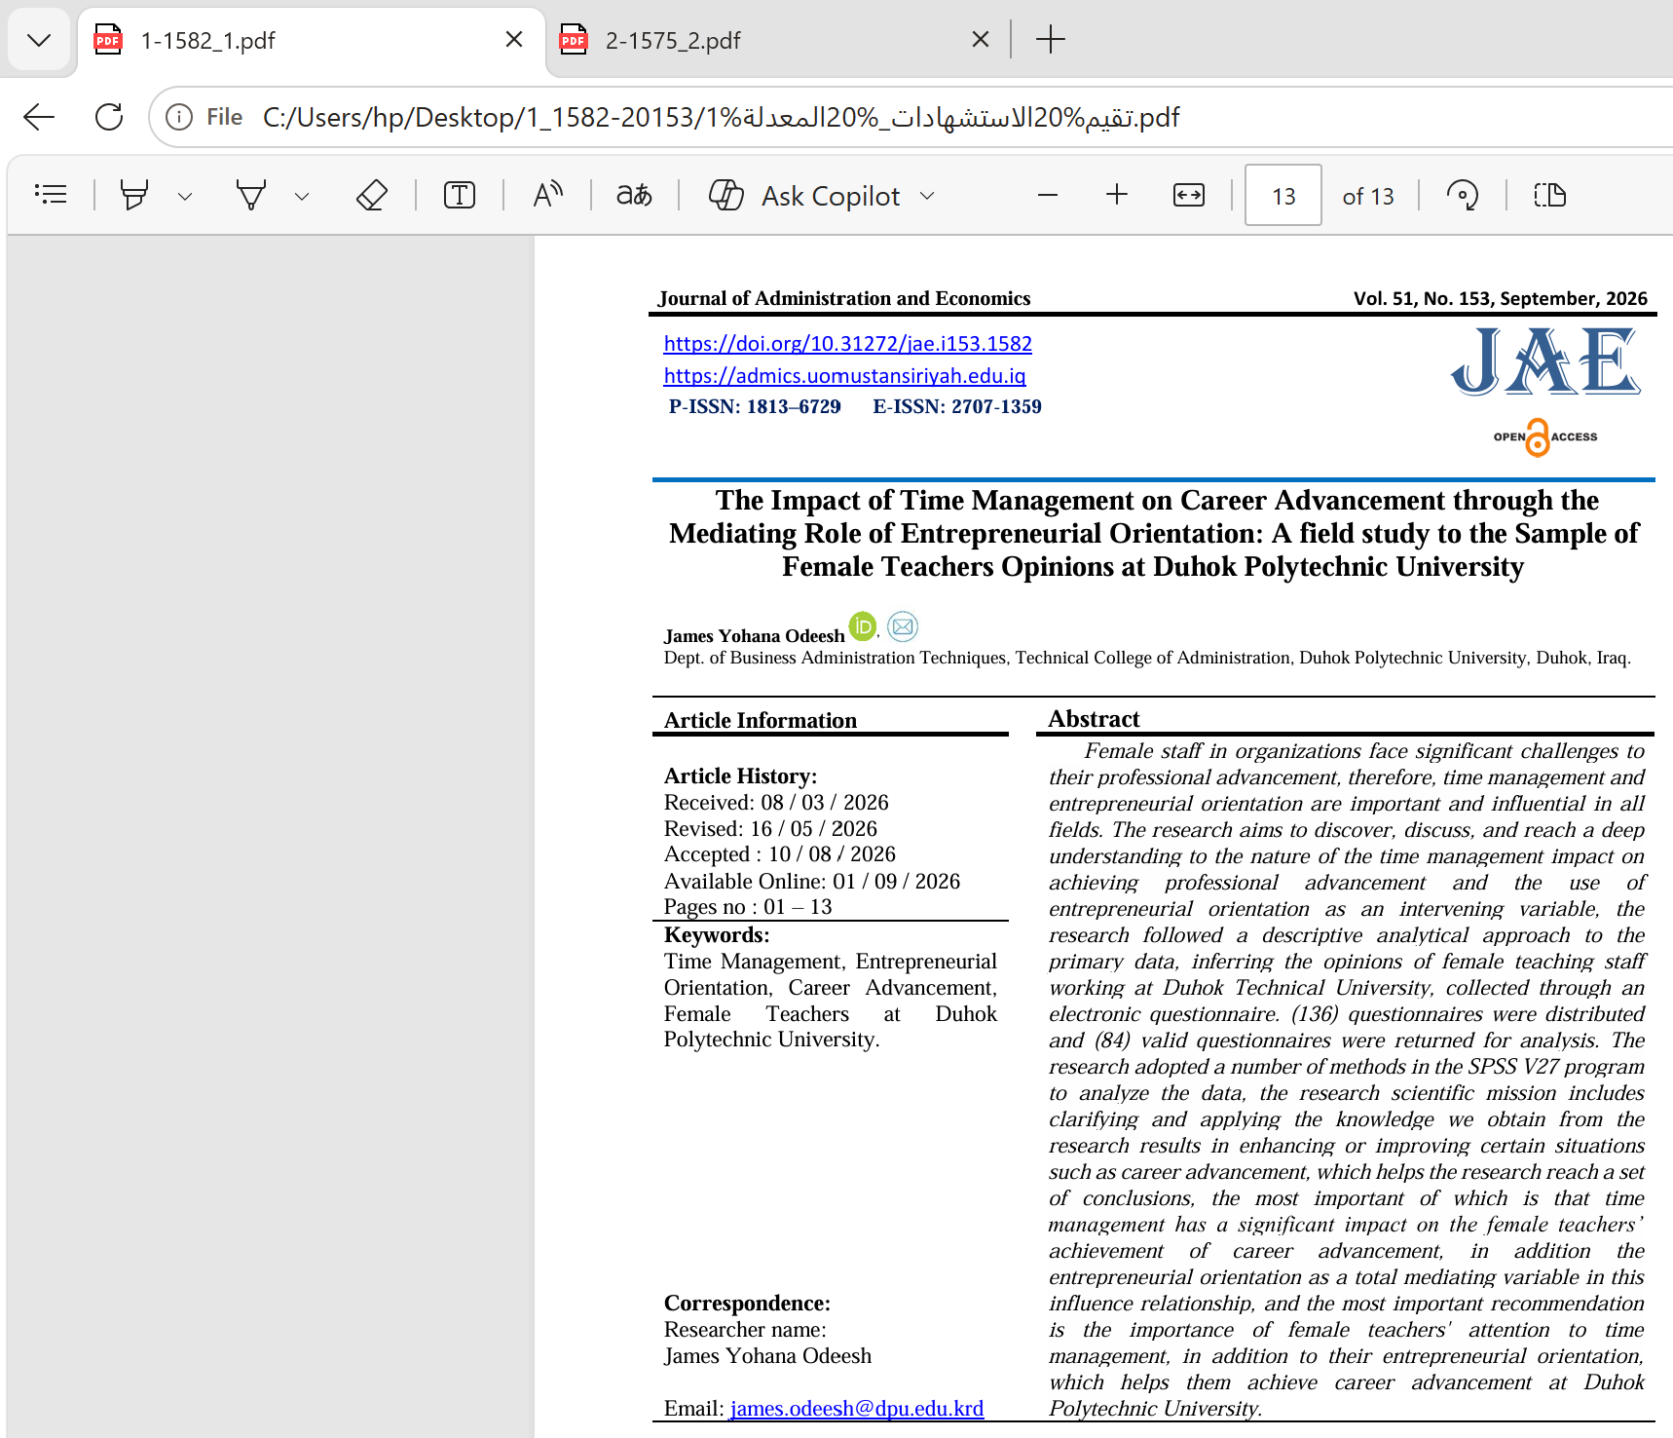Click the page number input field
The height and width of the screenshot is (1438, 1673).
click(x=1283, y=196)
